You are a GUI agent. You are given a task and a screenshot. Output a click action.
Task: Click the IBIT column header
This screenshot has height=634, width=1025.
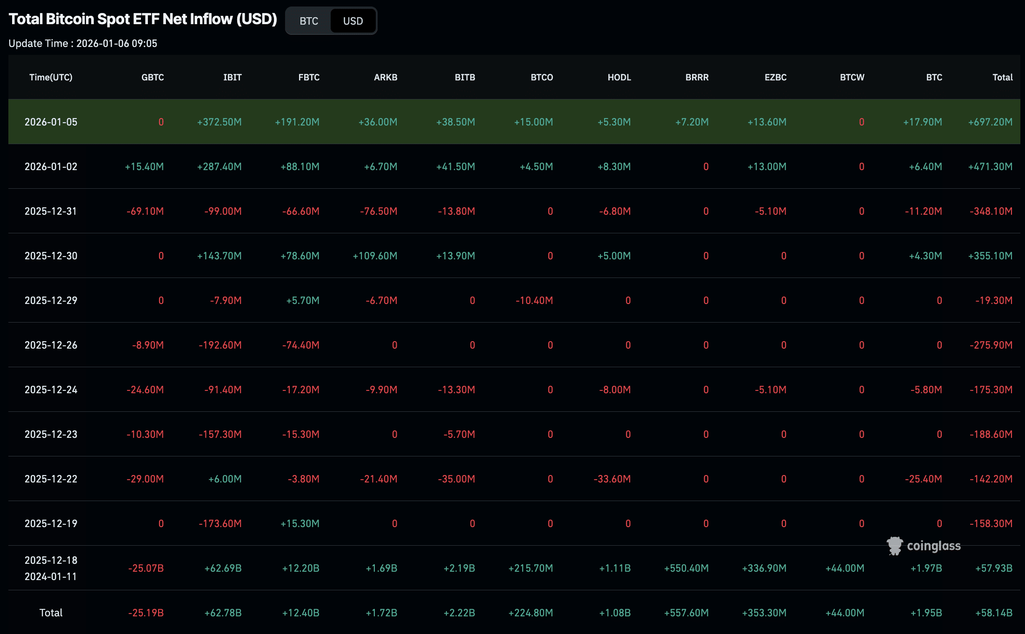(232, 77)
